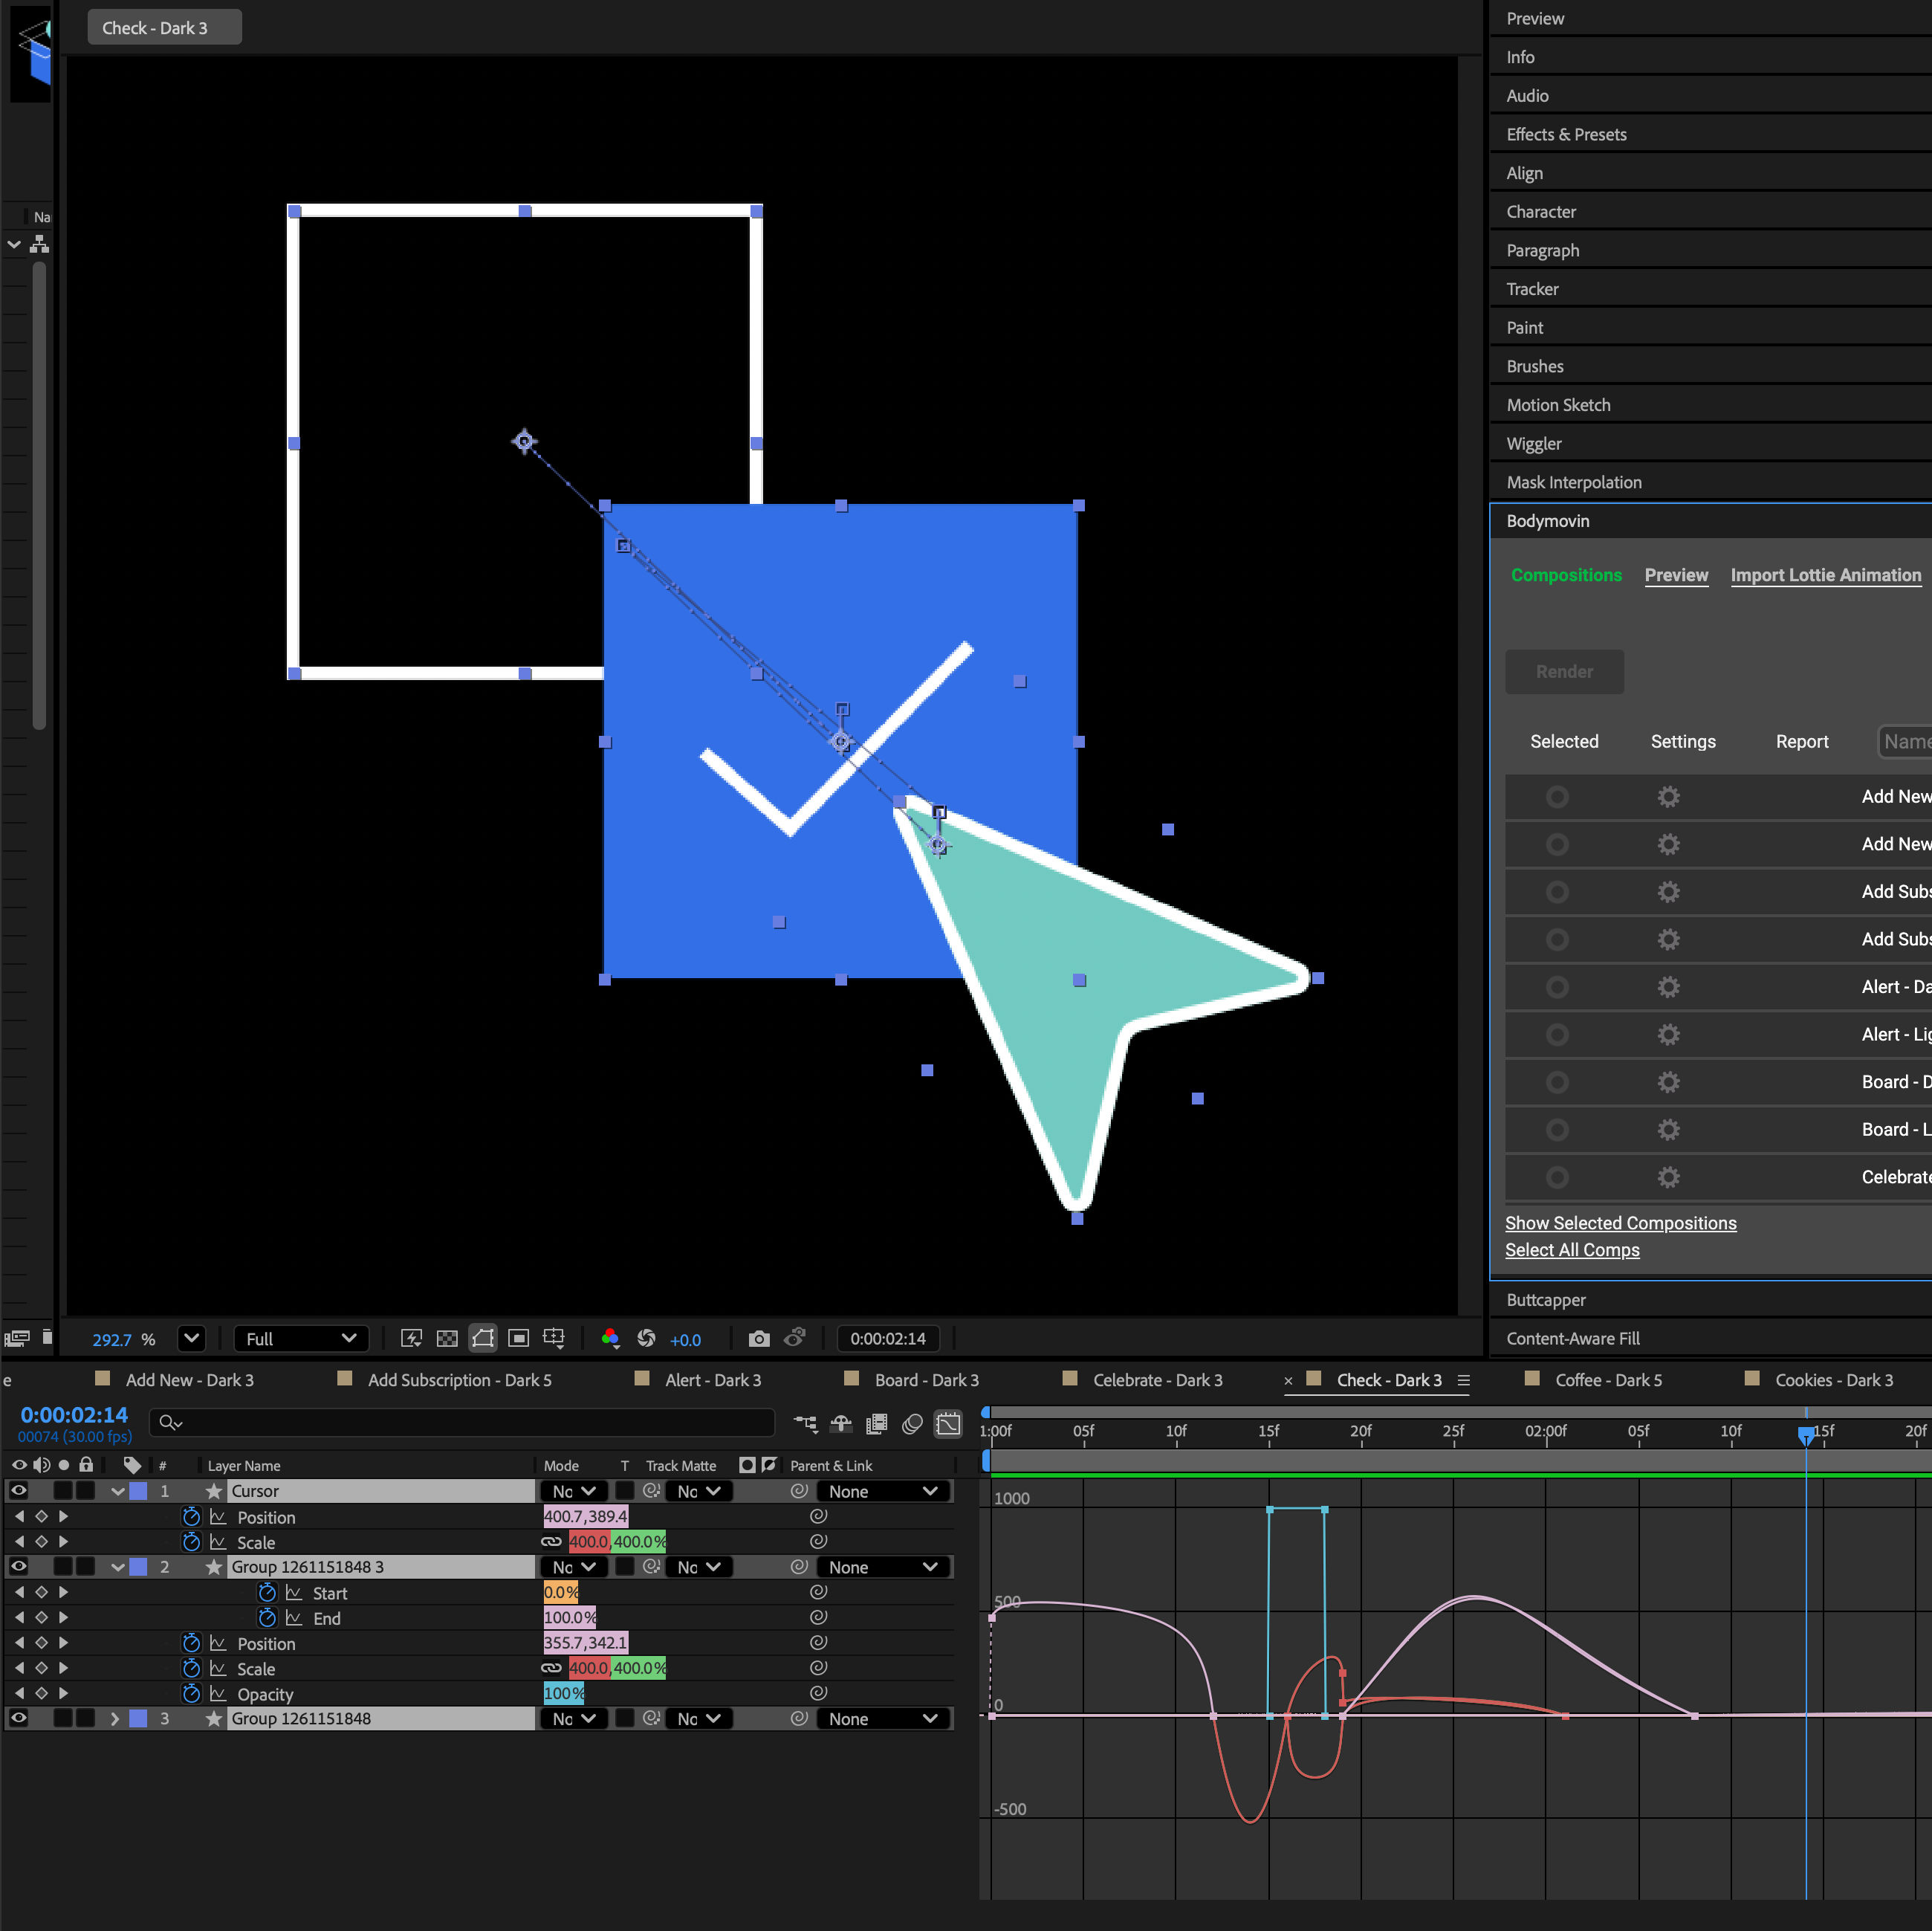Click the Compositions link in Bodymovin
This screenshot has height=1931, width=1932.
click(x=1566, y=575)
